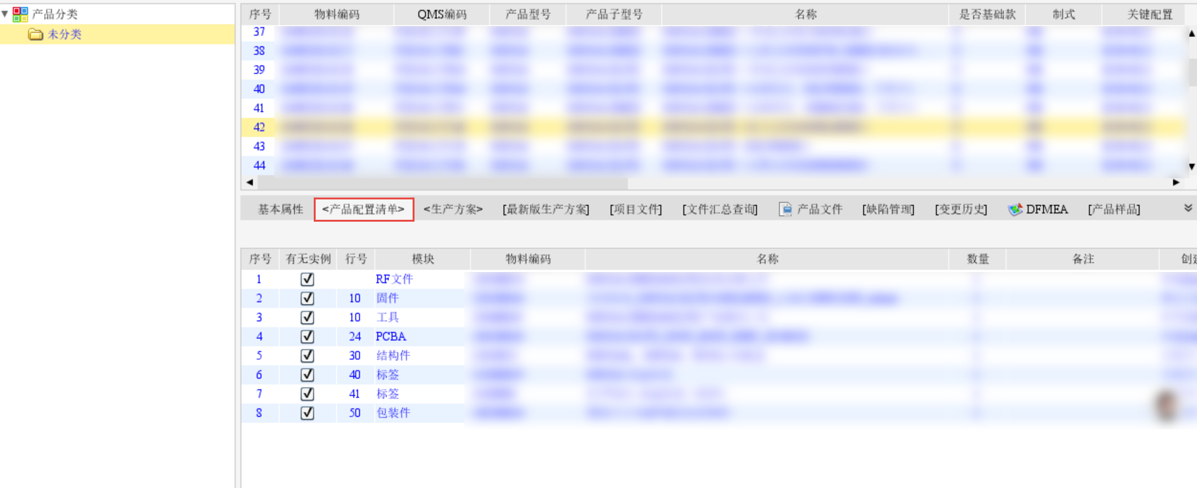
Task: Select product row number 44
Action: 260,166
